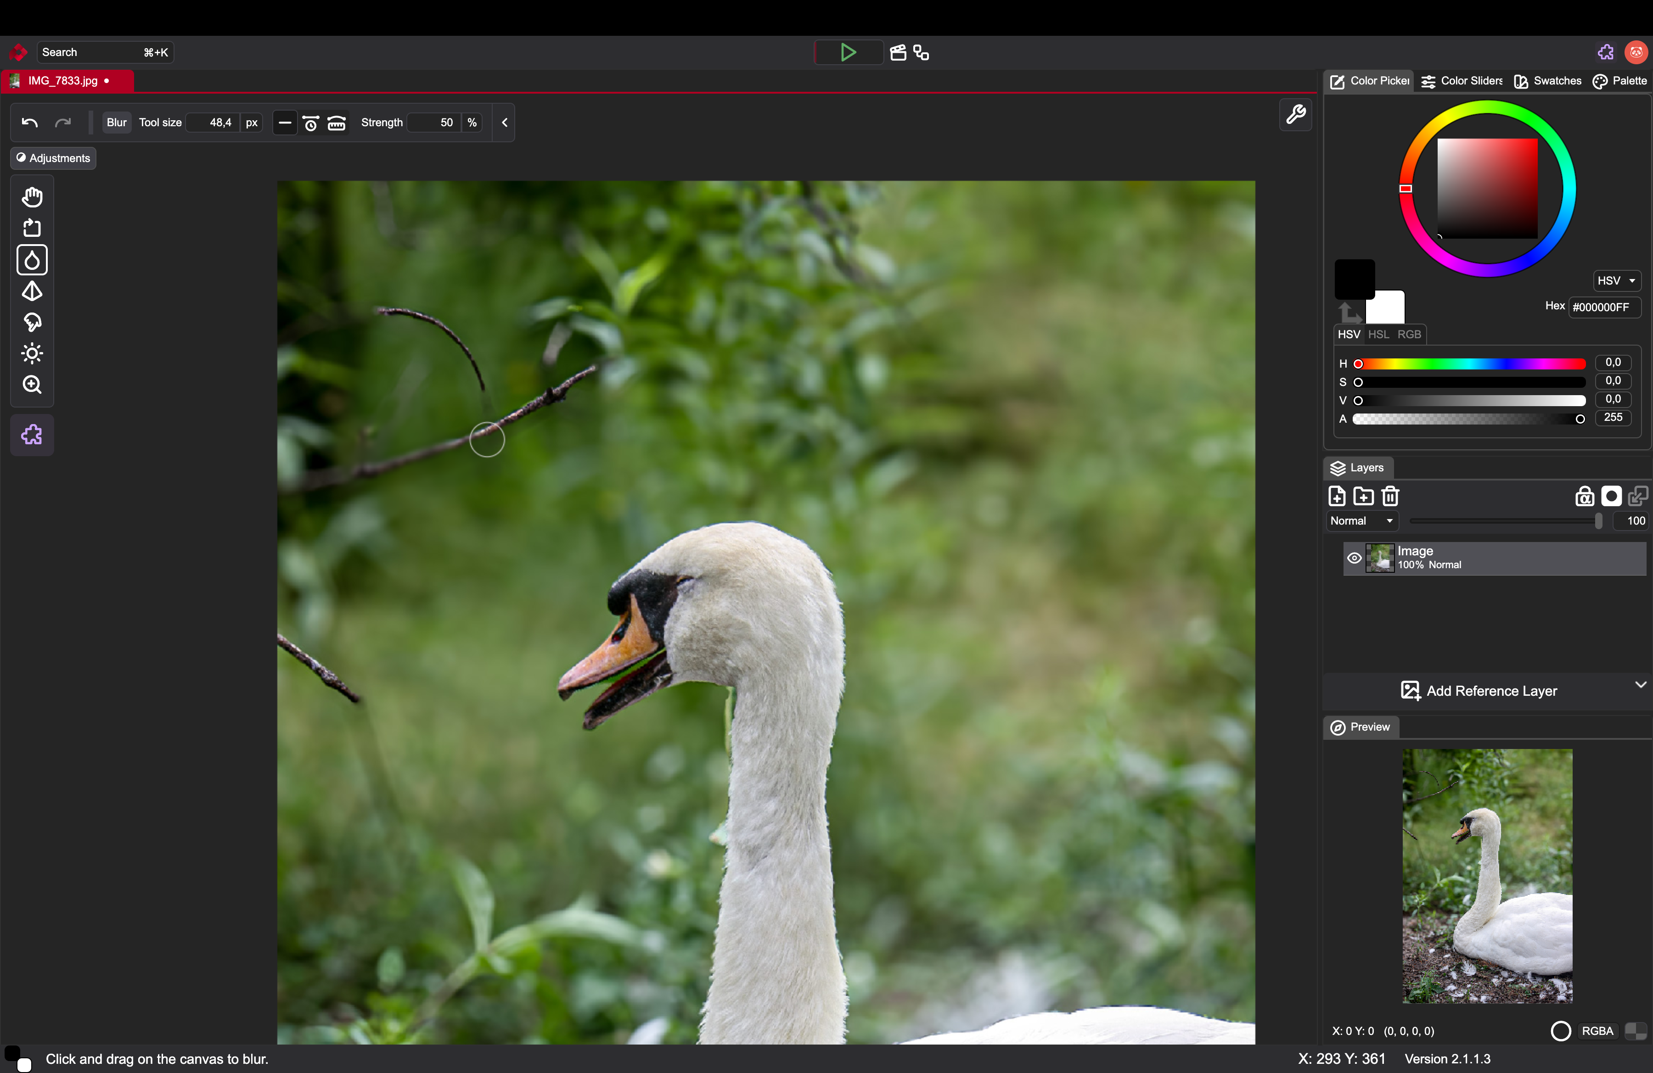Click the Search command bar
1653x1073 pixels.
105,53
